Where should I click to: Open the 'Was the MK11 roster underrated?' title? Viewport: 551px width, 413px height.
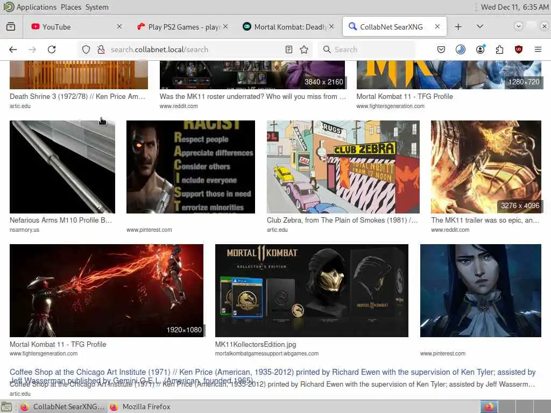(253, 96)
